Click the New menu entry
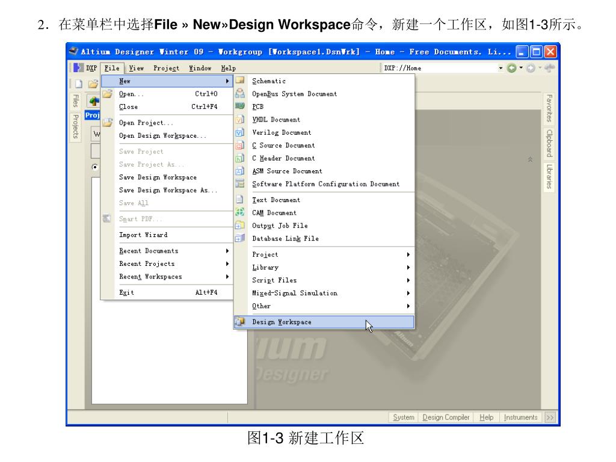The width and height of the screenshot is (616, 462). click(167, 81)
